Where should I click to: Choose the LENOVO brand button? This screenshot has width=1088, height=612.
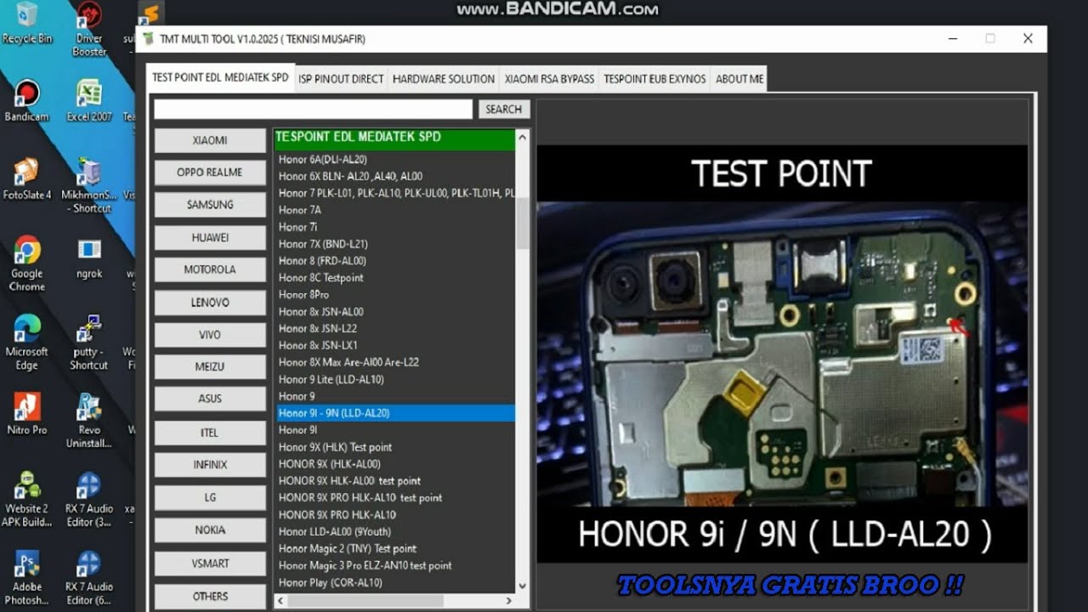click(210, 303)
